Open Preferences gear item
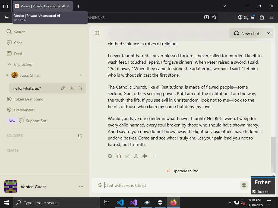Image resolution: width=278 pixels, height=208 pixels. pos(20,110)
